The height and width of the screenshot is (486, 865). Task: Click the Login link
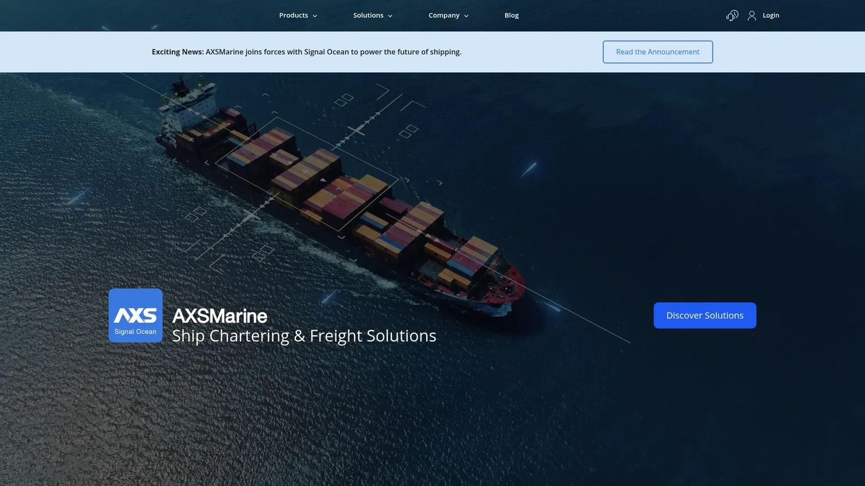[x=771, y=15]
